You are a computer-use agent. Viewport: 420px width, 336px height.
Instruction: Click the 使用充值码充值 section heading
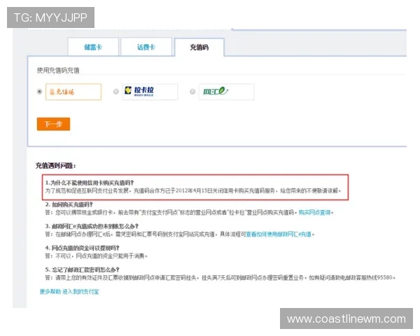[58, 71]
